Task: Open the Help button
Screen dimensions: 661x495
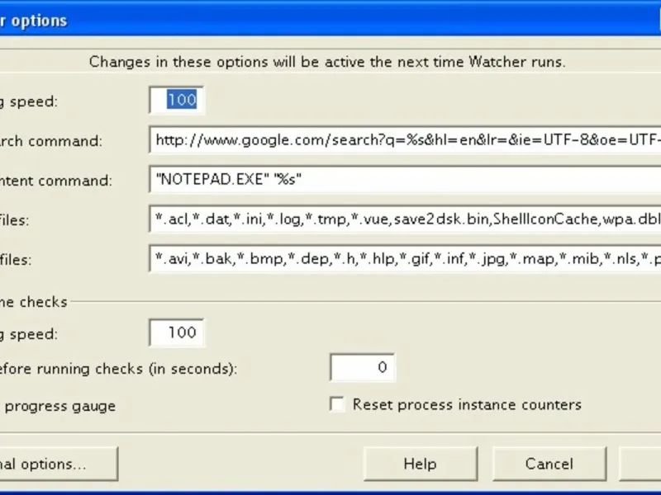Action: [x=421, y=464]
